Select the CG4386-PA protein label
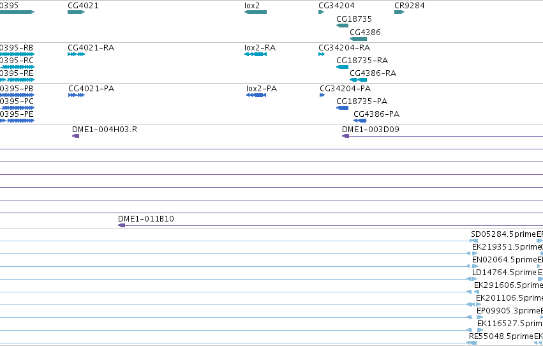Screen dimensions: 543x346 pyautogui.click(x=376, y=114)
